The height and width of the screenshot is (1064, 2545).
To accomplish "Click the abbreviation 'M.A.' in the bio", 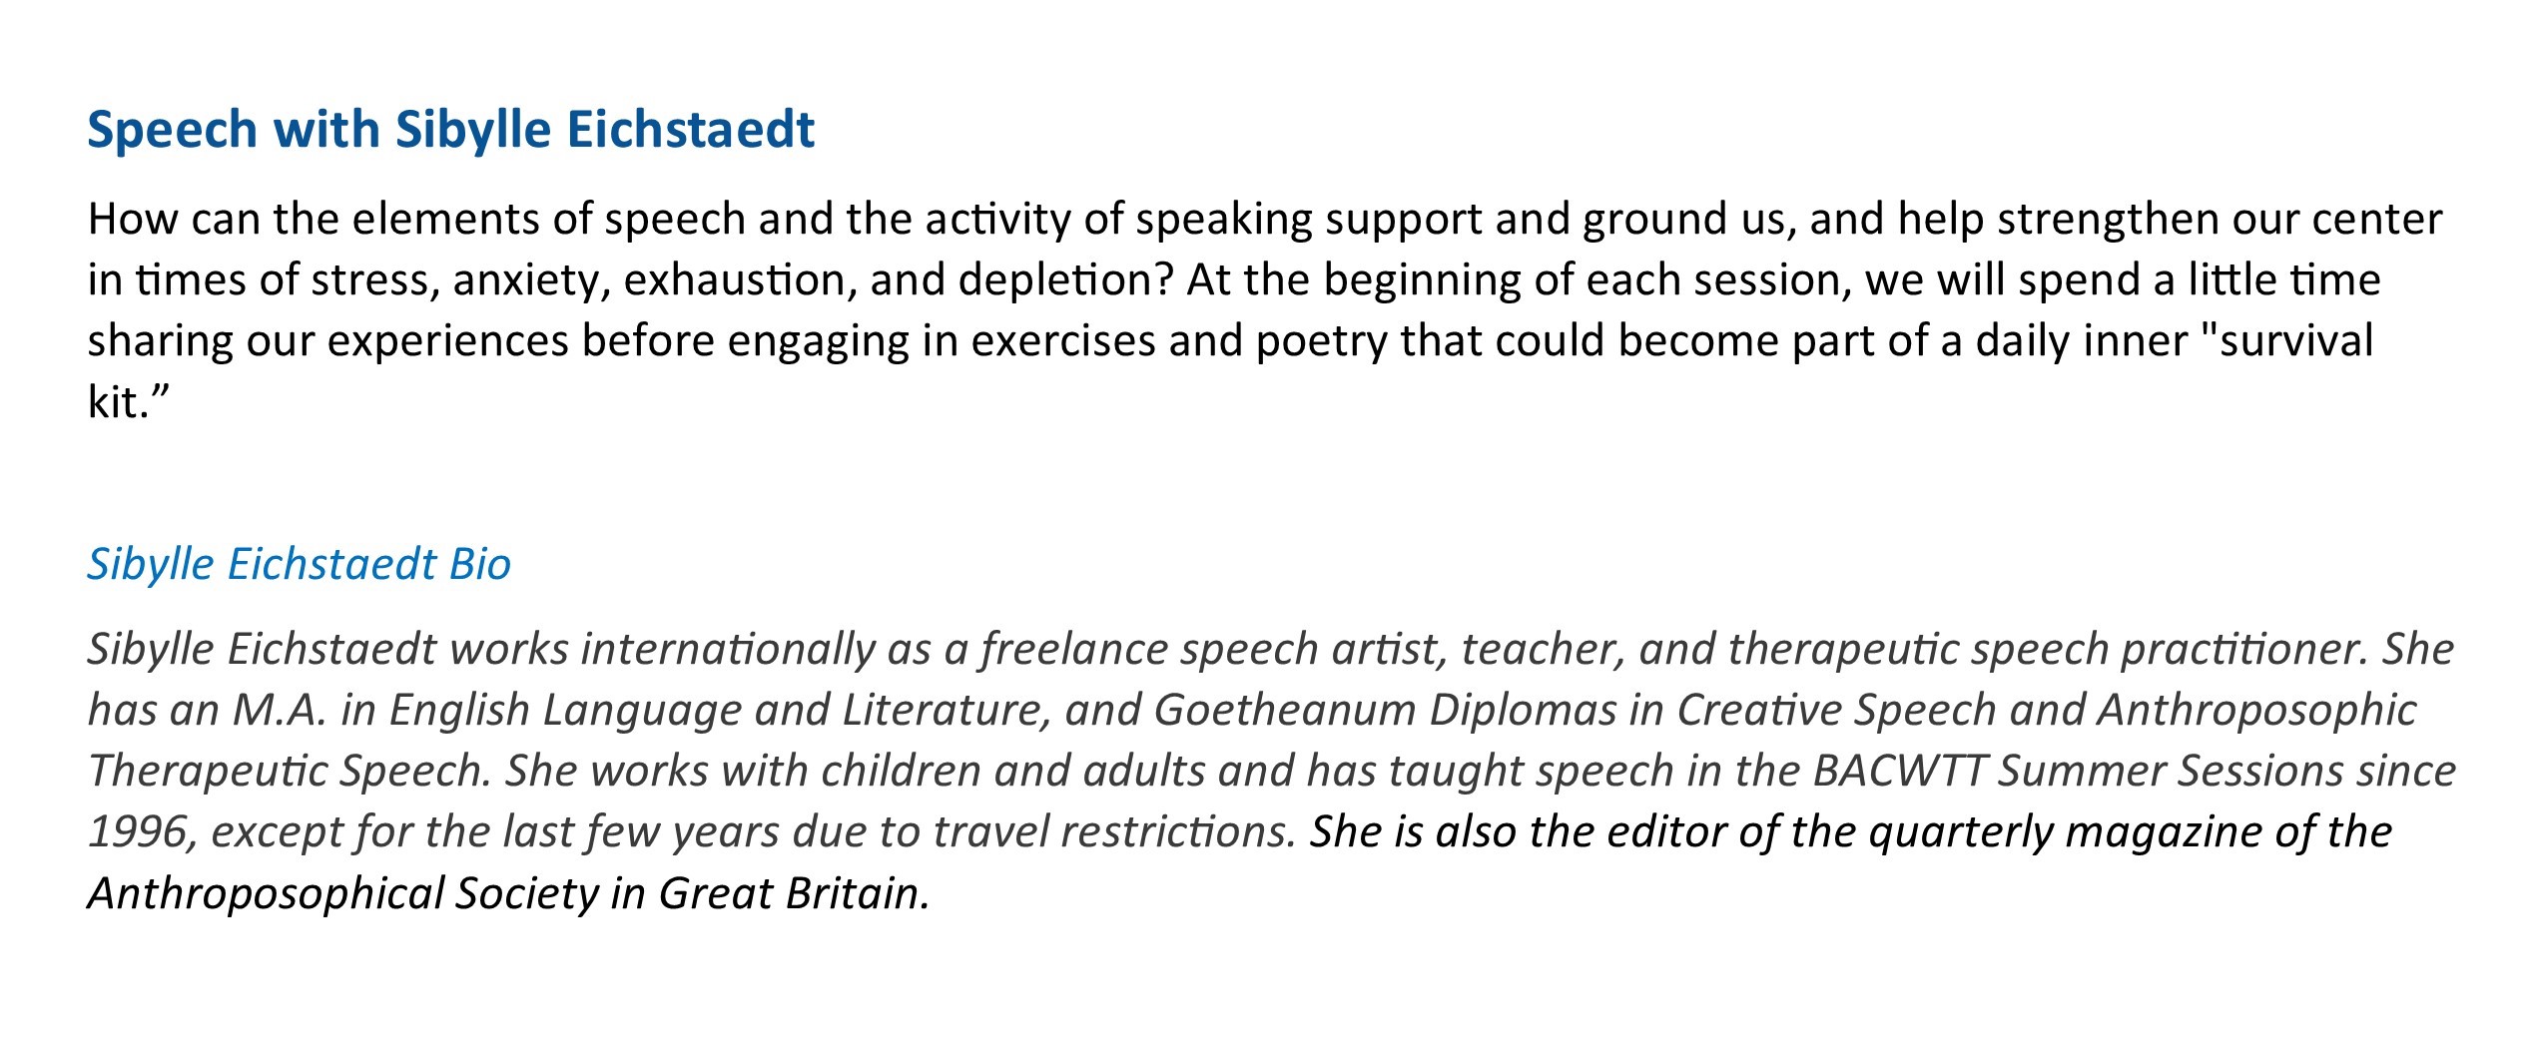I will click(x=280, y=711).
